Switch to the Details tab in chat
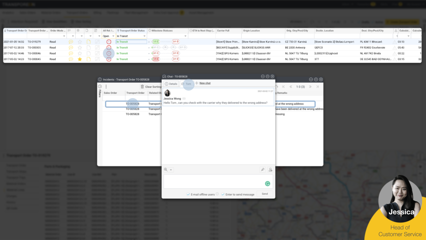 pyautogui.click(x=171, y=84)
